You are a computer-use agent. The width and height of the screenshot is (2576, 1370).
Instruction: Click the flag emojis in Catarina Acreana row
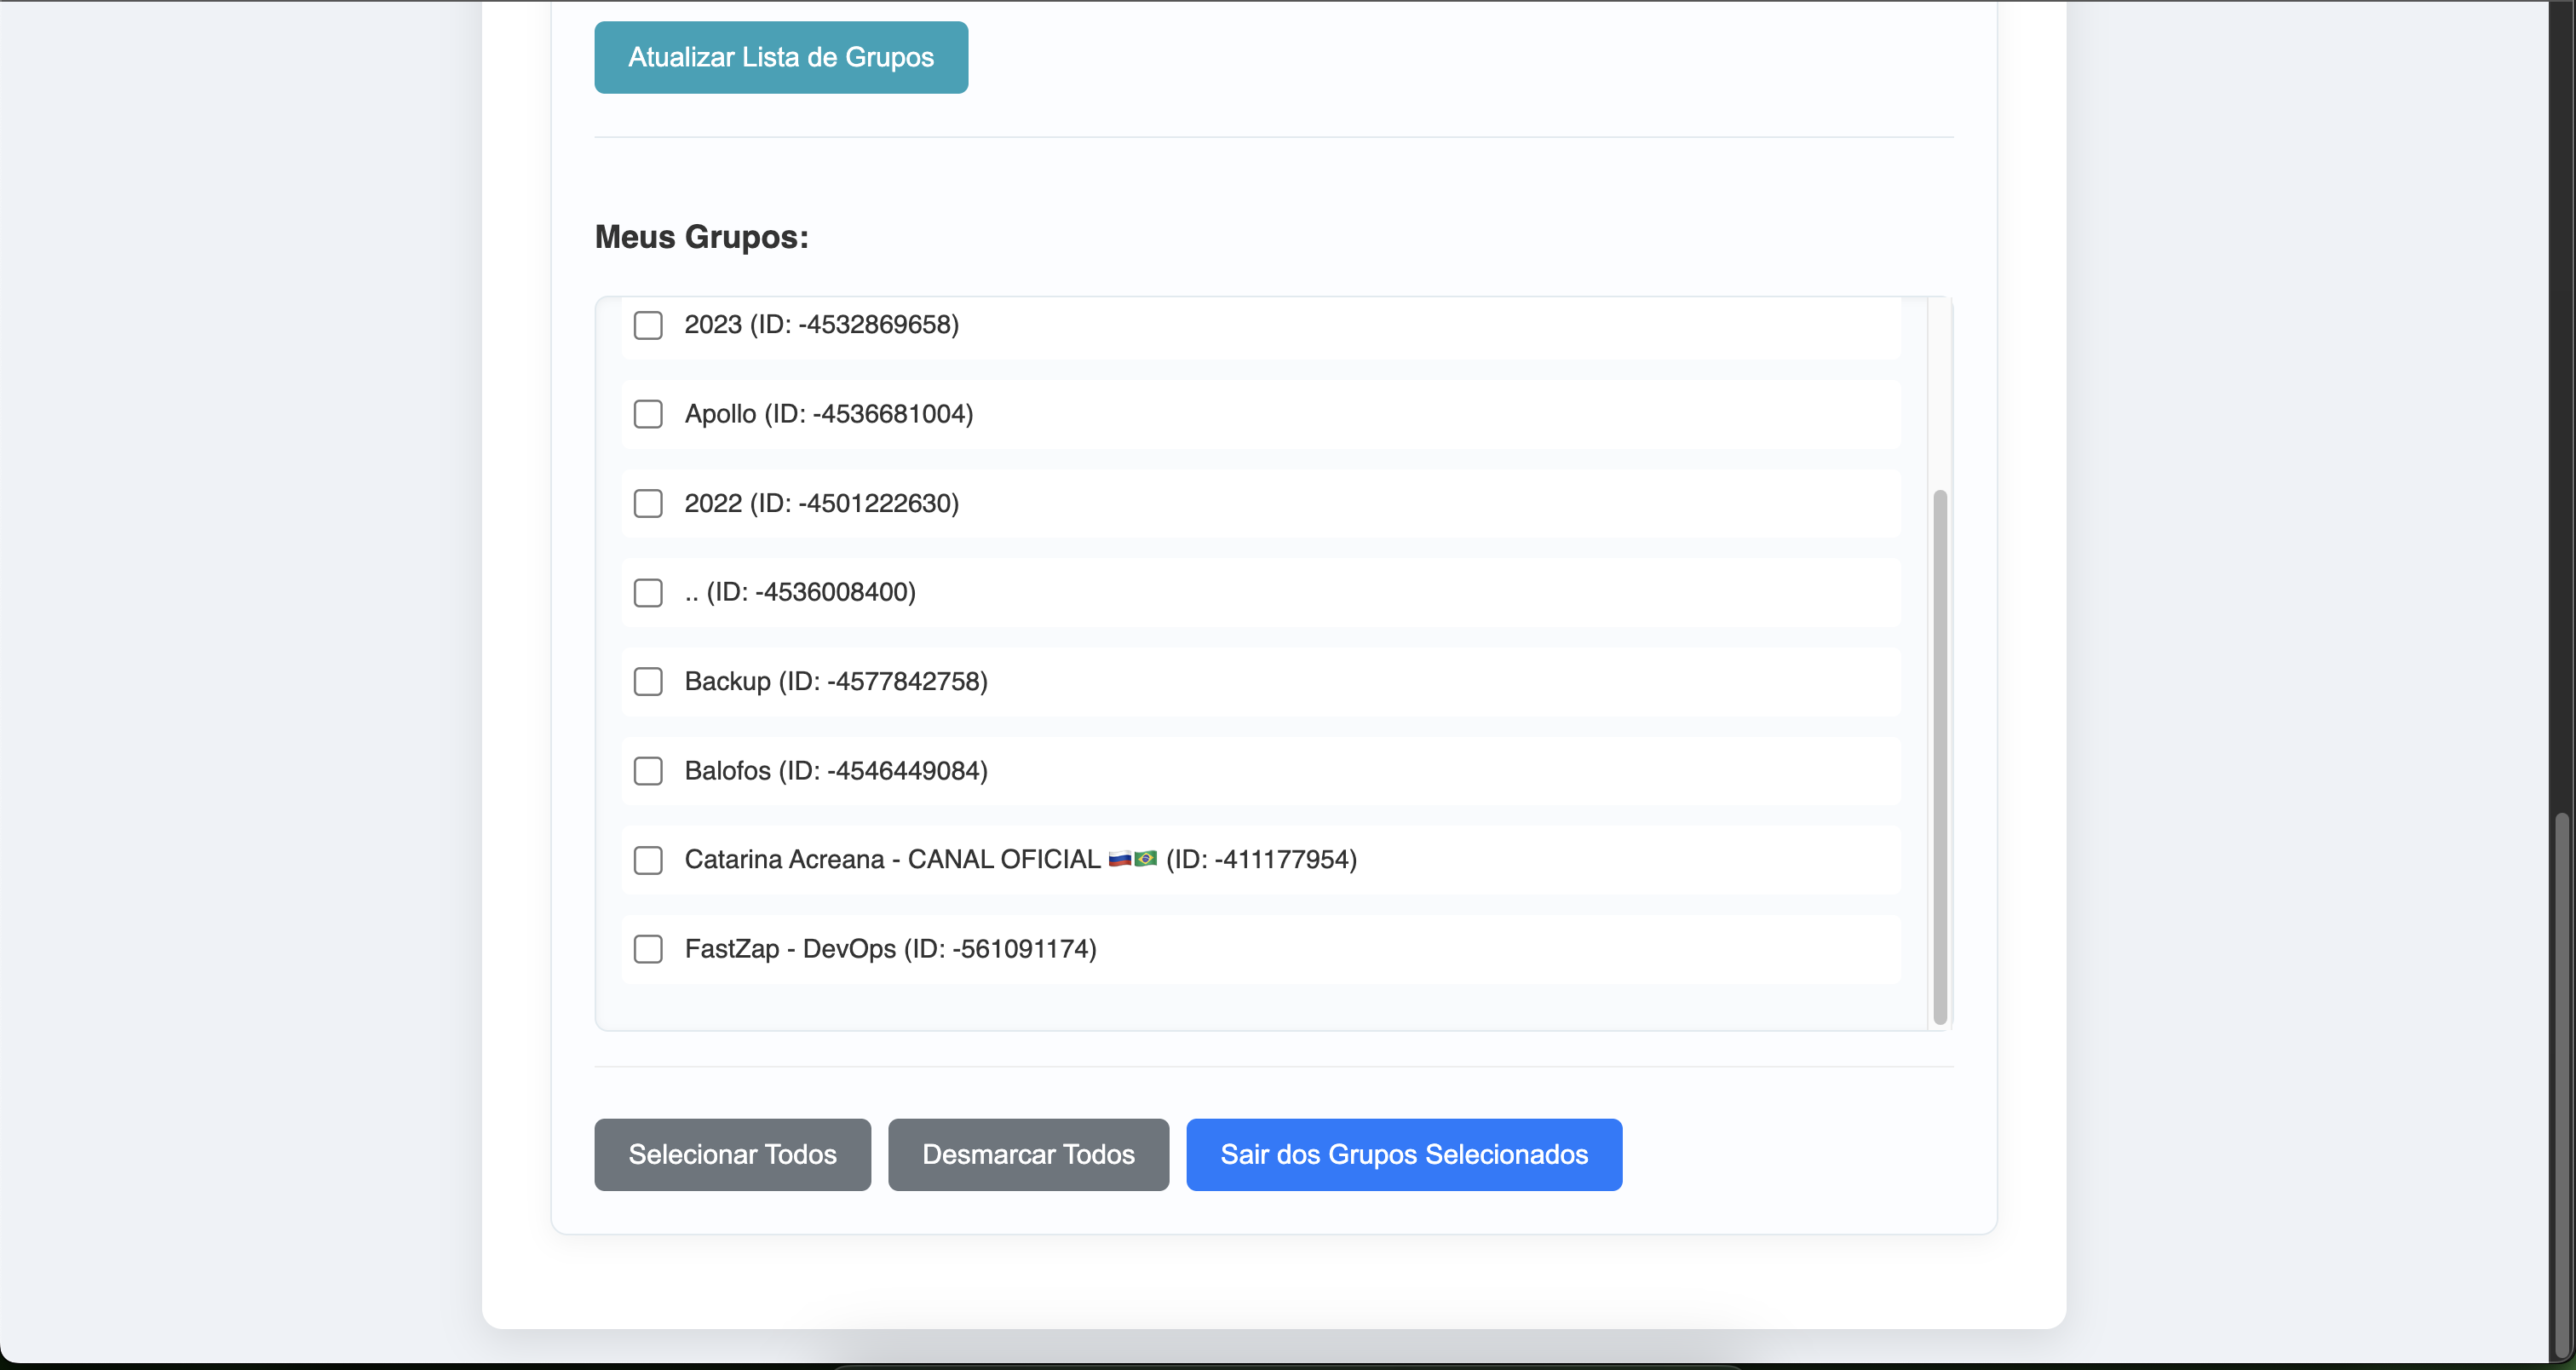click(x=1132, y=859)
